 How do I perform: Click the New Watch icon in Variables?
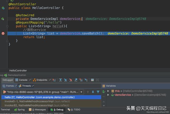point(104,92)
